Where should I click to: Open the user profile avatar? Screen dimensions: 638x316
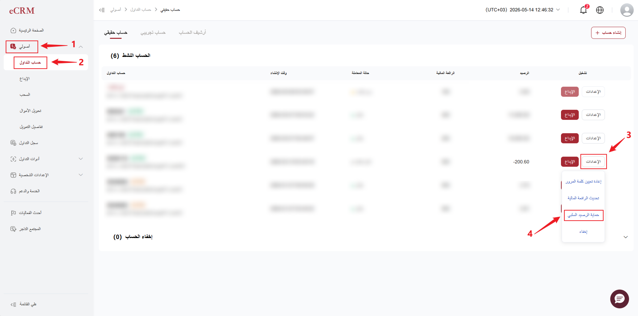coord(626,10)
